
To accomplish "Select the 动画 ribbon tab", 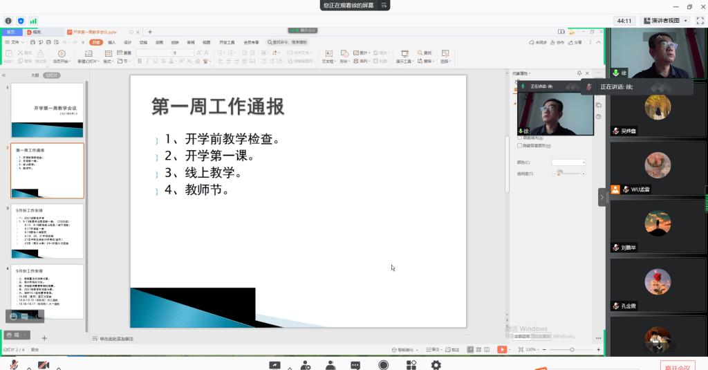I will pos(159,42).
